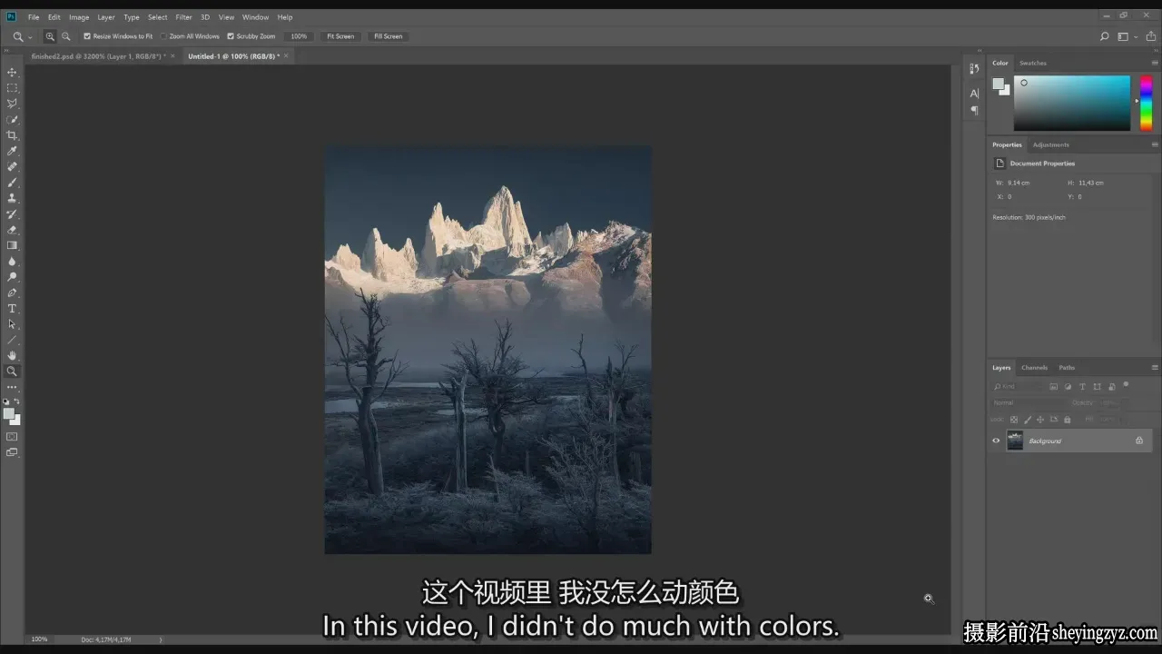Select the Eyedropper tool
The image size is (1162, 654).
coord(12,151)
